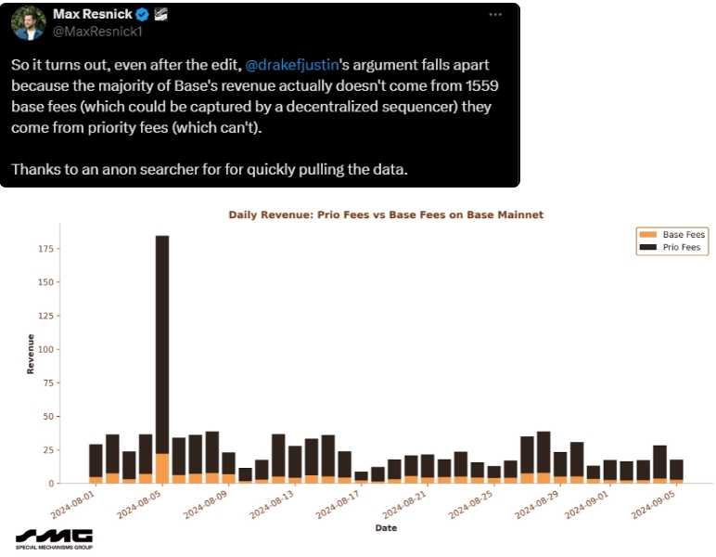The width and height of the screenshot is (716, 557).
Task: Click the tallest bar on 2024-08-05
Action: pyautogui.click(x=162, y=344)
